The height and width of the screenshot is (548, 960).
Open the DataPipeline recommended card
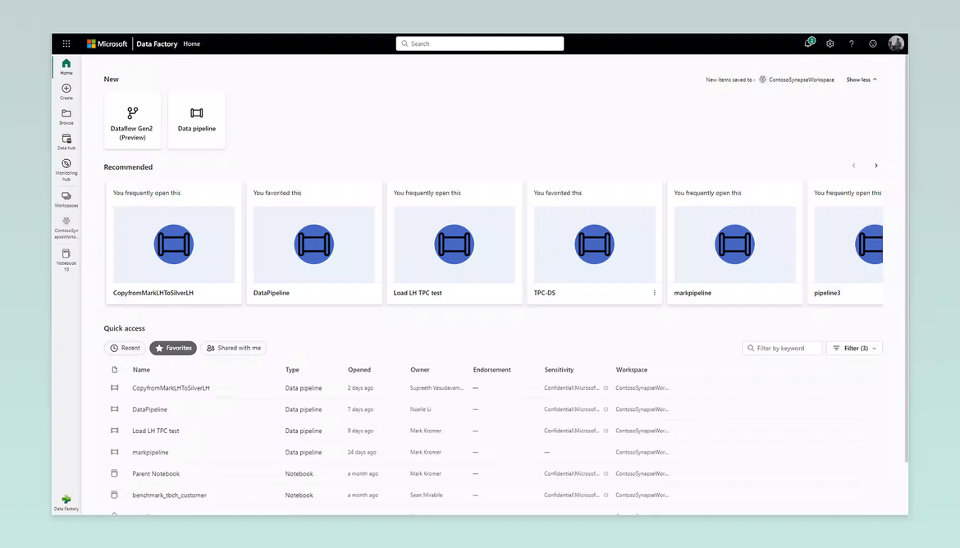(314, 243)
